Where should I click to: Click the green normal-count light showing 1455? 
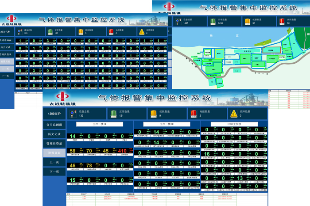click(x=214, y=21)
